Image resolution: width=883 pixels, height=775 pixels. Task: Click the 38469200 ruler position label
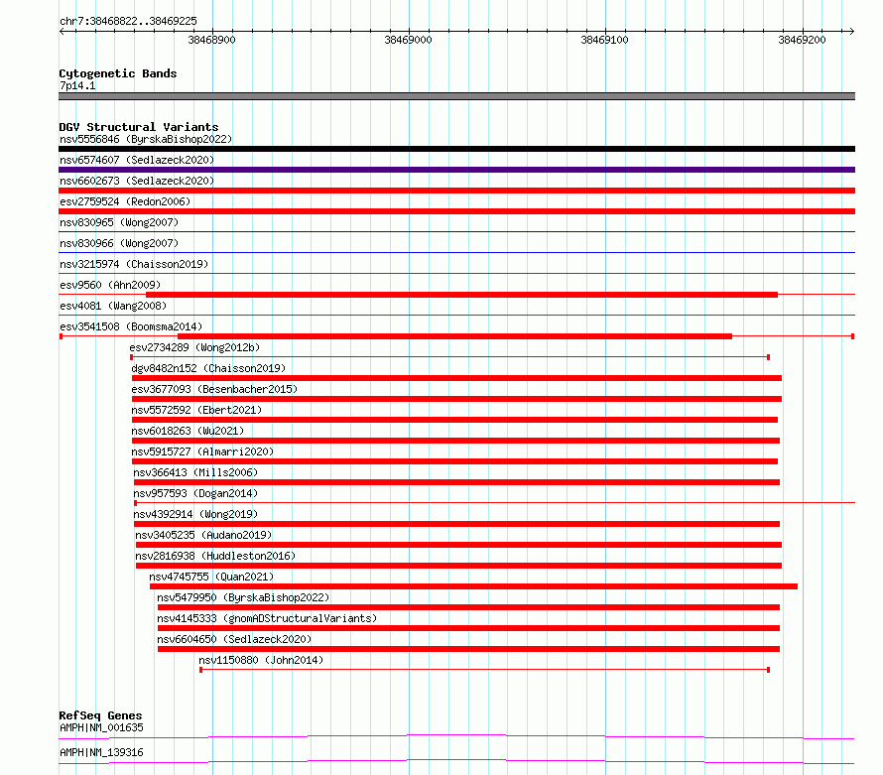click(802, 40)
